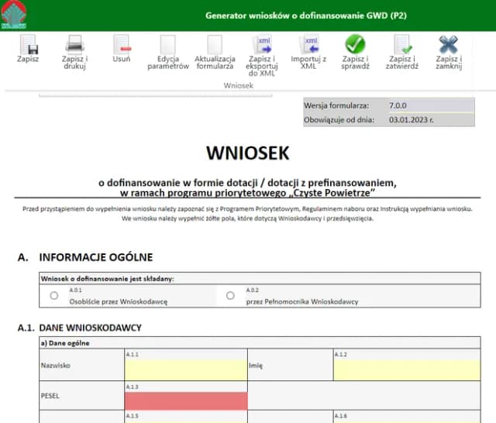Click the Aktualizacja formularza icon
This screenshot has width=496, height=423.
(215, 45)
